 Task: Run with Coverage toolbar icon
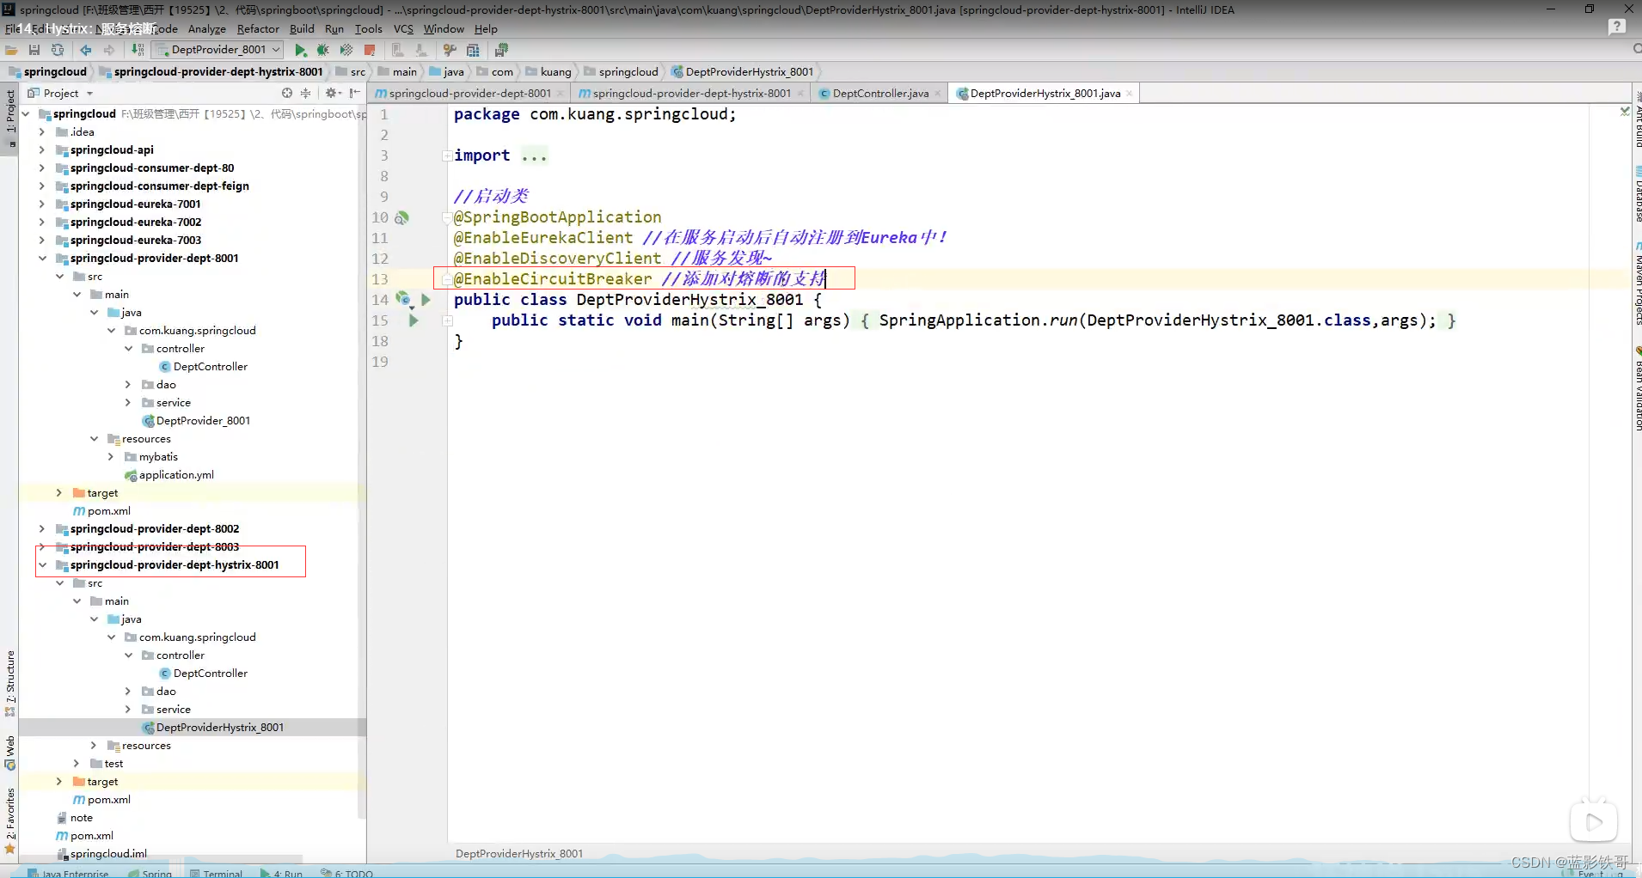click(346, 50)
